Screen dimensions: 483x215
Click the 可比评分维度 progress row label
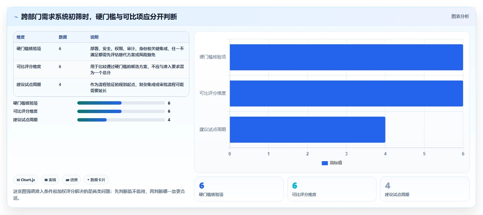(x=25, y=111)
